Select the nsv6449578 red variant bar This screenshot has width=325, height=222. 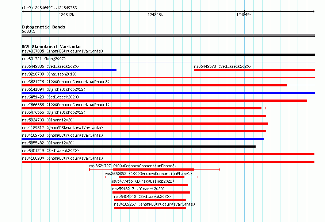255,70
